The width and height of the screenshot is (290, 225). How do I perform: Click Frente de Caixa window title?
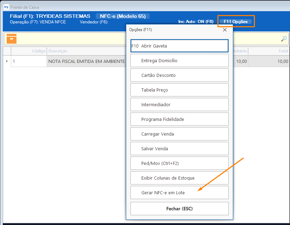pyautogui.click(x=25, y=7)
